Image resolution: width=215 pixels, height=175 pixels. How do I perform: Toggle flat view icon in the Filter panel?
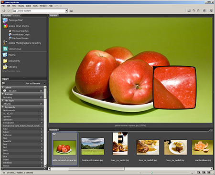coord(3,83)
